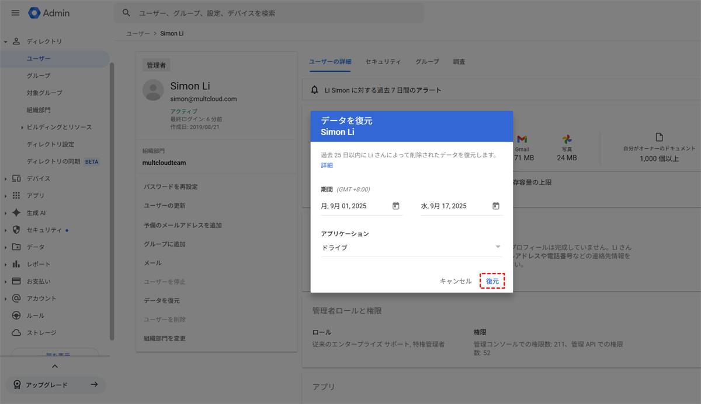Click the 復元 button in dialog
Viewport: 701px width, 404px height.
pyautogui.click(x=492, y=281)
